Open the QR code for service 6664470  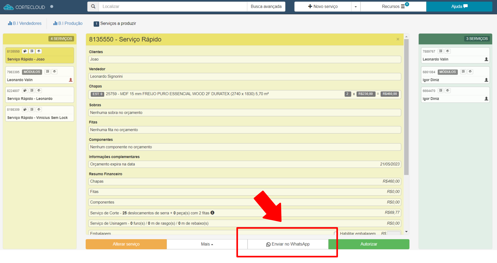(x=441, y=90)
